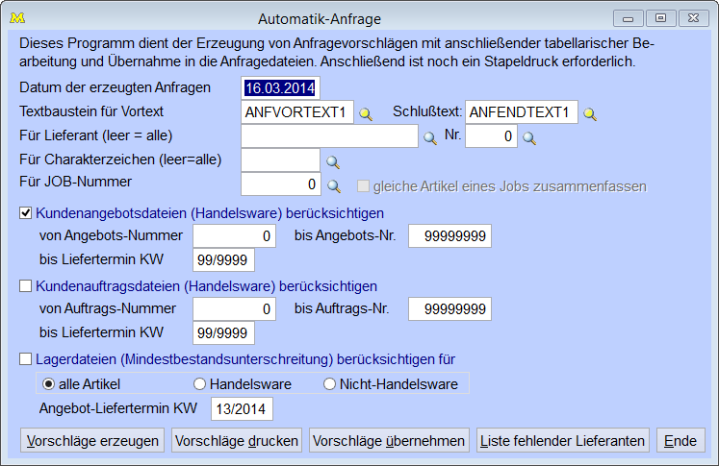Open Liste fehlender Lieferanten
Screen dimensions: 719x466
(563, 440)
